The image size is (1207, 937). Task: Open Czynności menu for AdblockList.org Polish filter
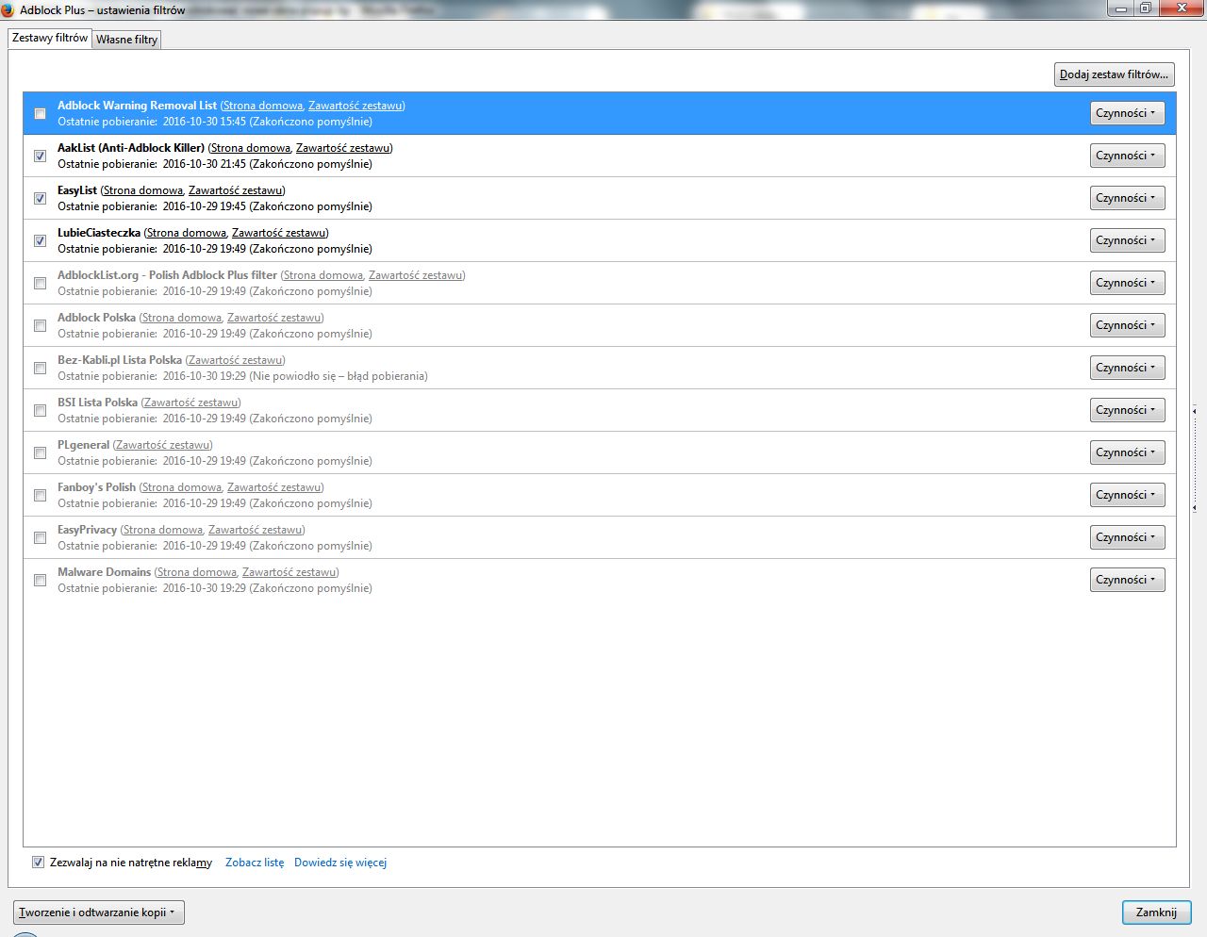coord(1127,283)
